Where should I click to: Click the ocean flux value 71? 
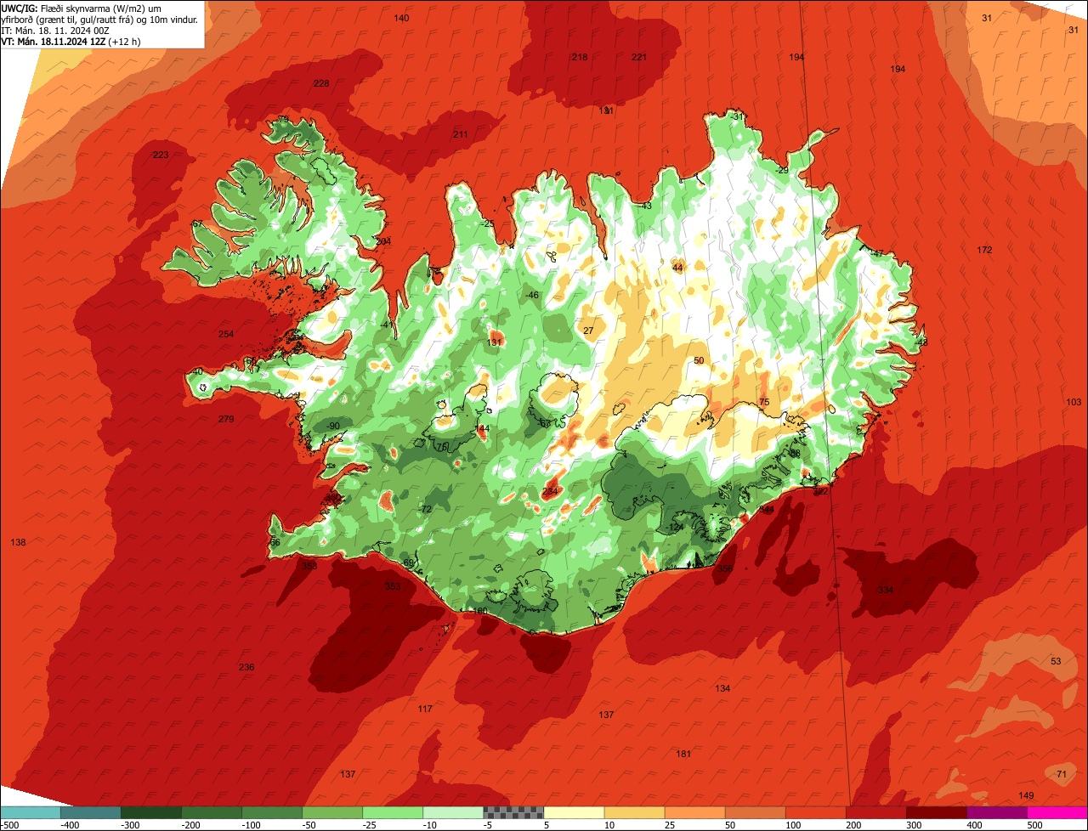tap(1061, 774)
